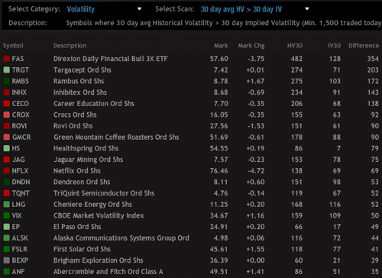Click the green indicator beside LNG

click(x=7, y=205)
